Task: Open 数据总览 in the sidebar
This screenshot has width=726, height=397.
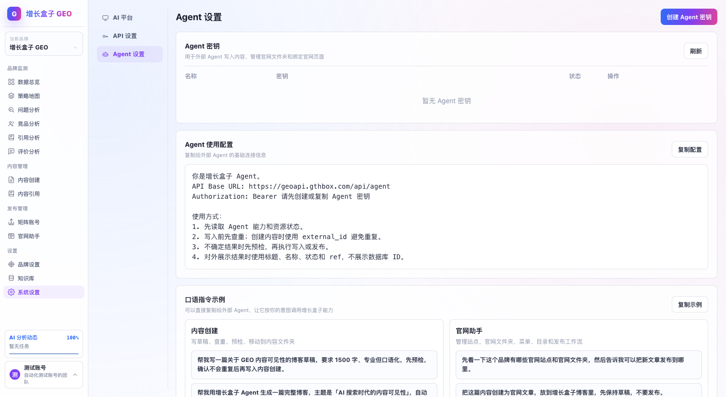Action: [44, 82]
